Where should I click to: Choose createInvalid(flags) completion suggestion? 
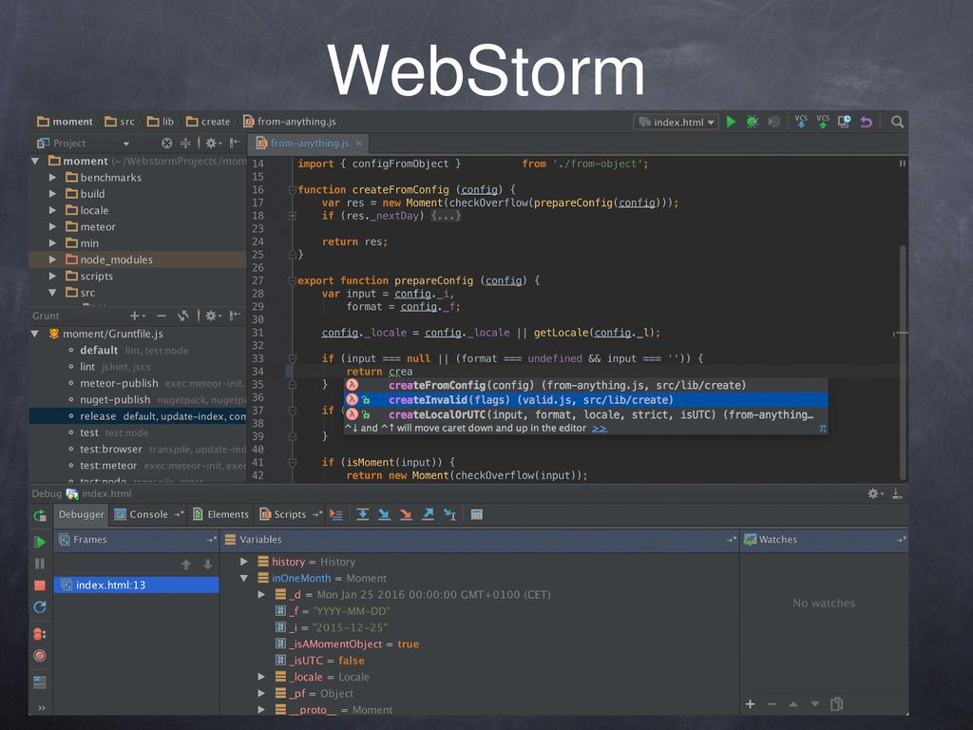click(x=585, y=400)
